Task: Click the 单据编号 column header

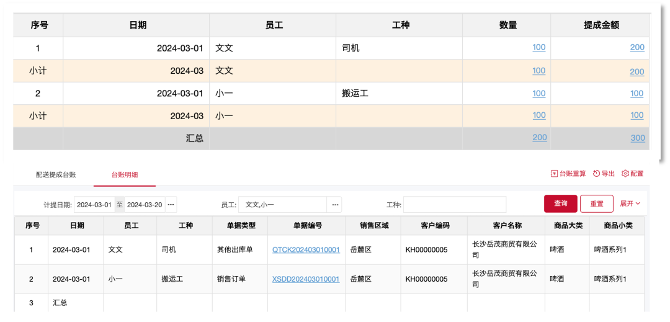Action: click(x=307, y=225)
